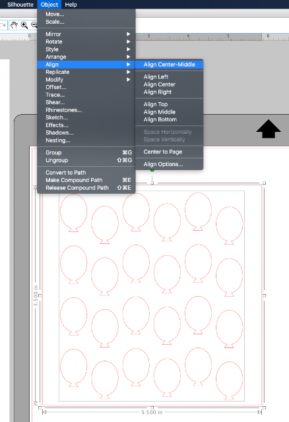The height and width of the screenshot is (422, 289).
Task: Click the top-right selection resize handle
Action: (x=264, y=183)
